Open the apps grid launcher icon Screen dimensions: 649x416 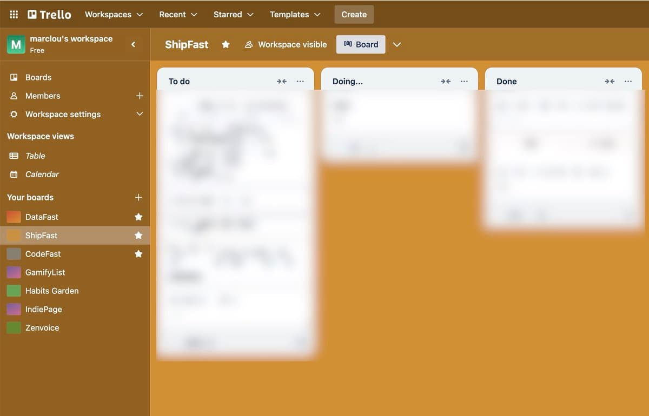click(x=14, y=15)
